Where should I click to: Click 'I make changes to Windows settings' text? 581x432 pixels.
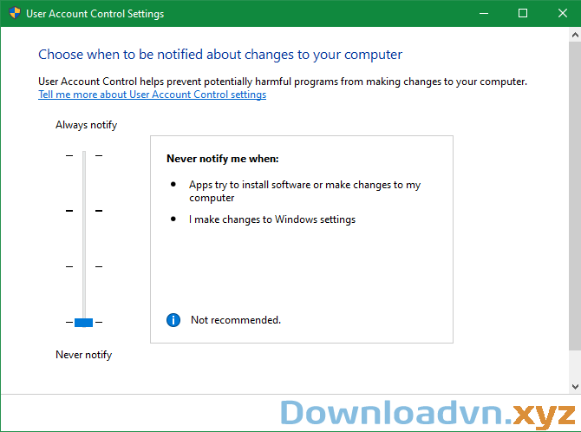(x=272, y=219)
